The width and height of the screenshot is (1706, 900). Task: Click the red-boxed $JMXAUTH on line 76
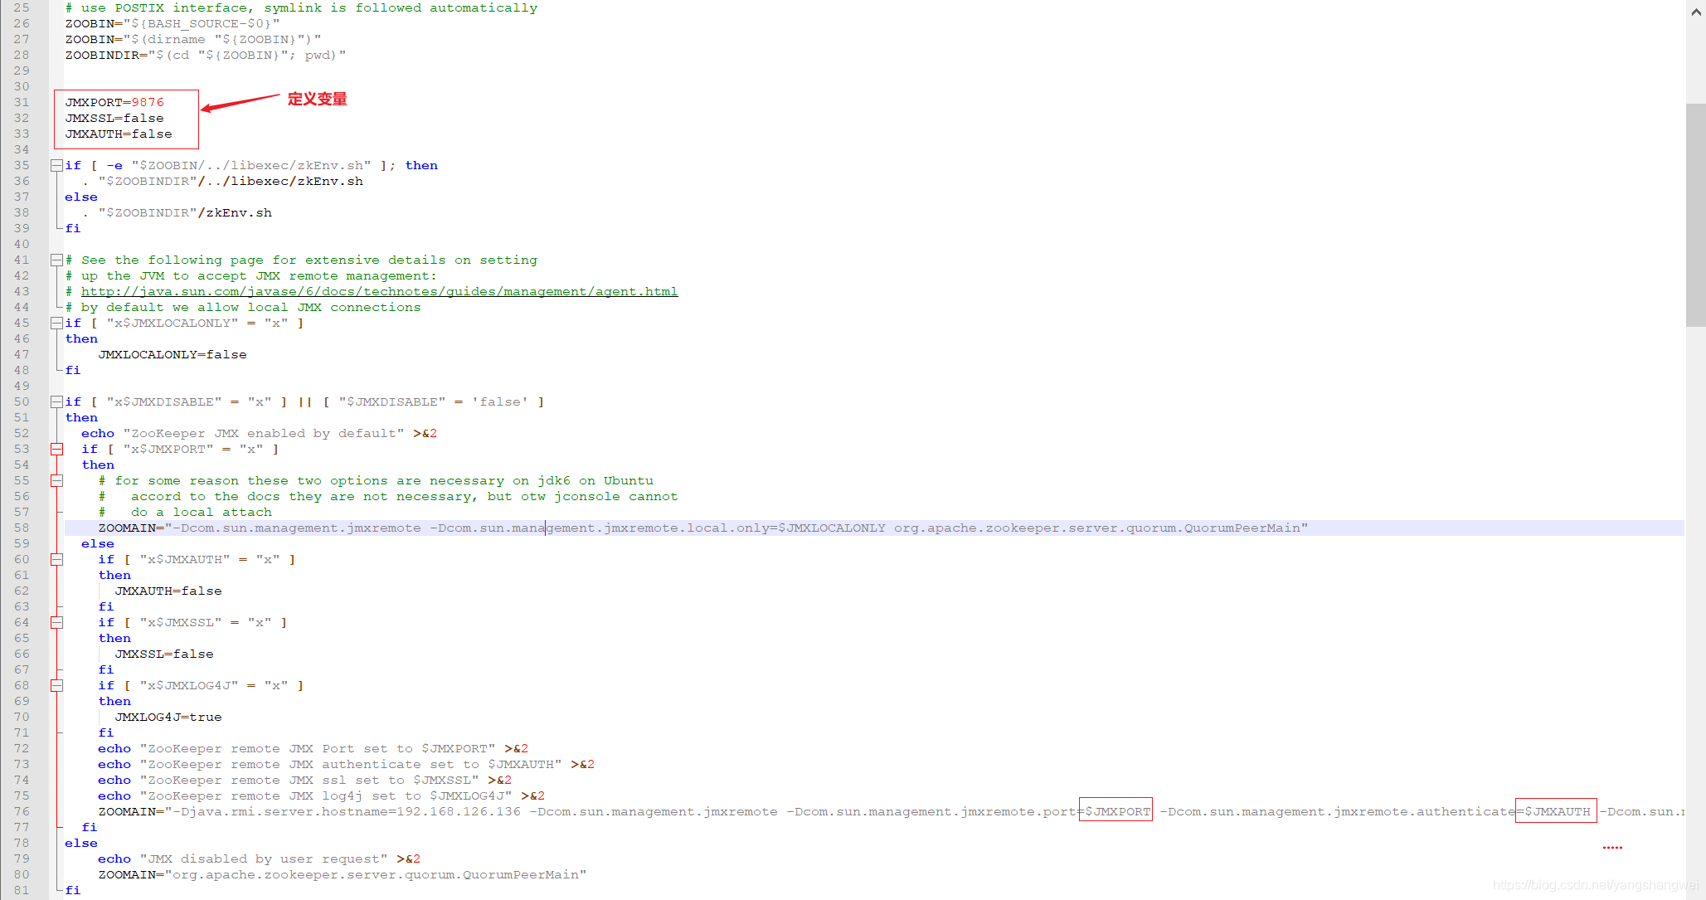(1556, 811)
